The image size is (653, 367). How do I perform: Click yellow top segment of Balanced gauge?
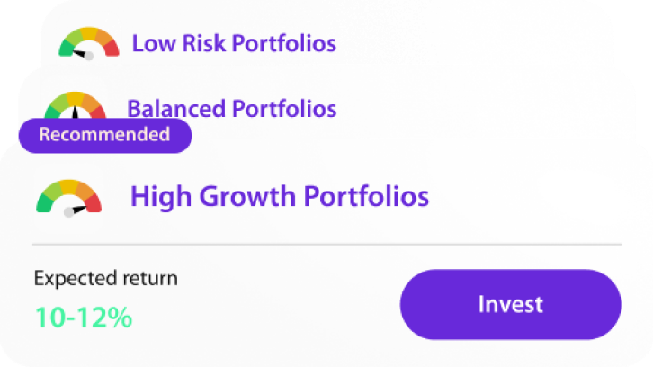pos(76,97)
